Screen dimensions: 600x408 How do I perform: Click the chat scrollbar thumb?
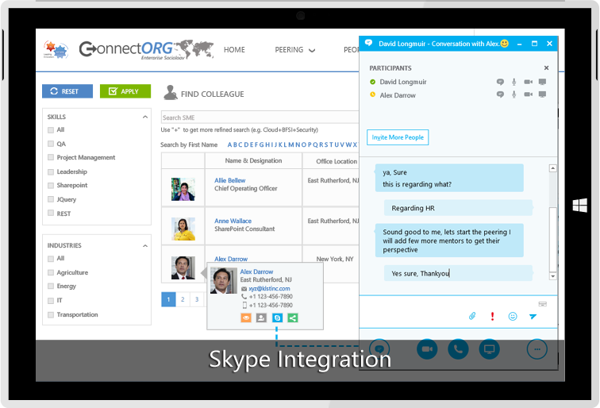pos(552,239)
